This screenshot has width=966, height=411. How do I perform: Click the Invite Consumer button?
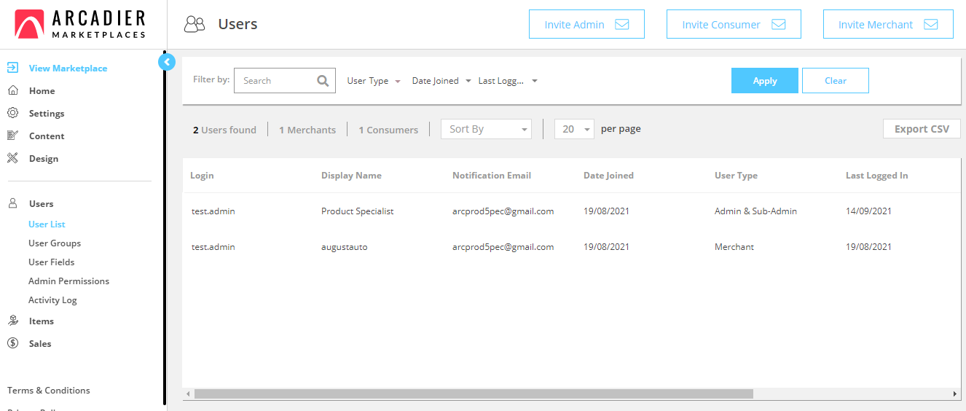734,24
